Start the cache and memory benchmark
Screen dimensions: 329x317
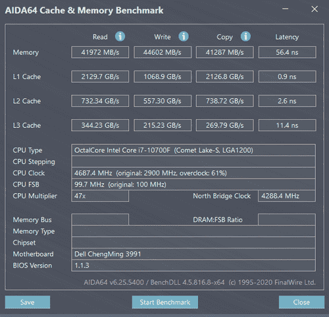pyautogui.click(x=165, y=302)
